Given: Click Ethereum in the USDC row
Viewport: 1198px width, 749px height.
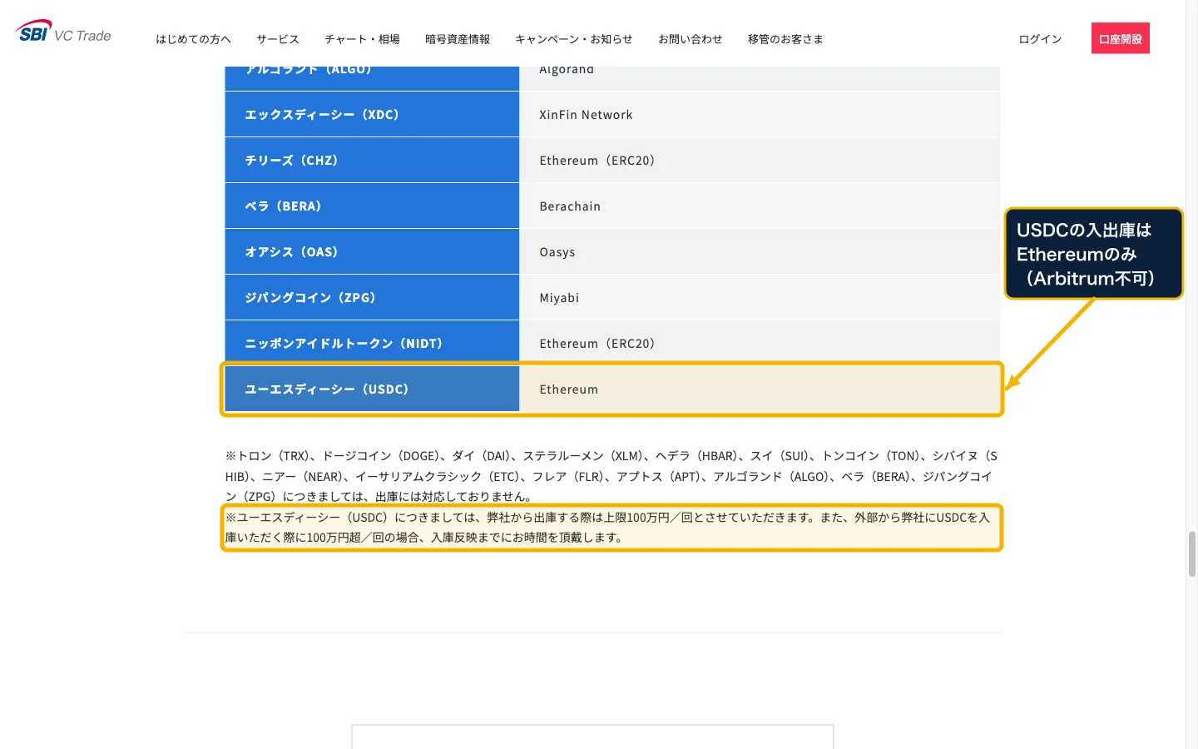Looking at the screenshot, I should 760,389.
